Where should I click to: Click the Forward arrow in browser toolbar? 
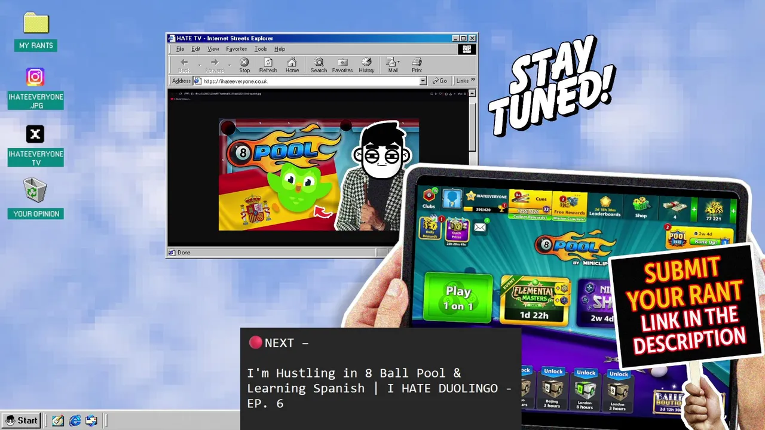click(215, 65)
